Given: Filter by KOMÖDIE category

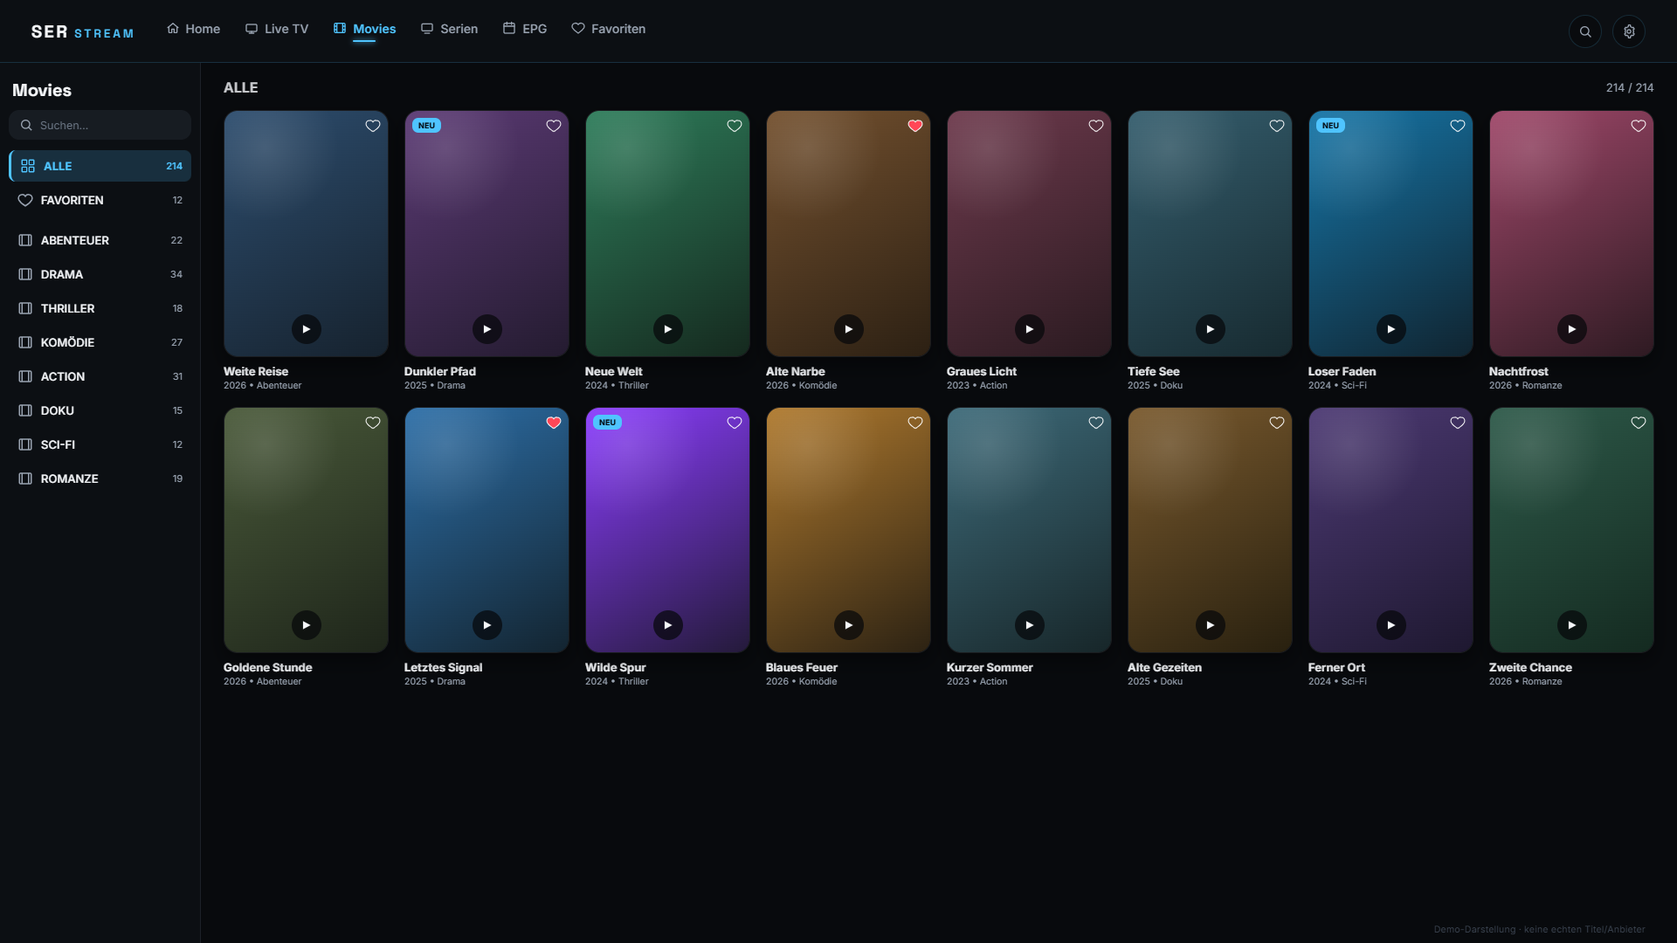Looking at the screenshot, I should [100, 342].
